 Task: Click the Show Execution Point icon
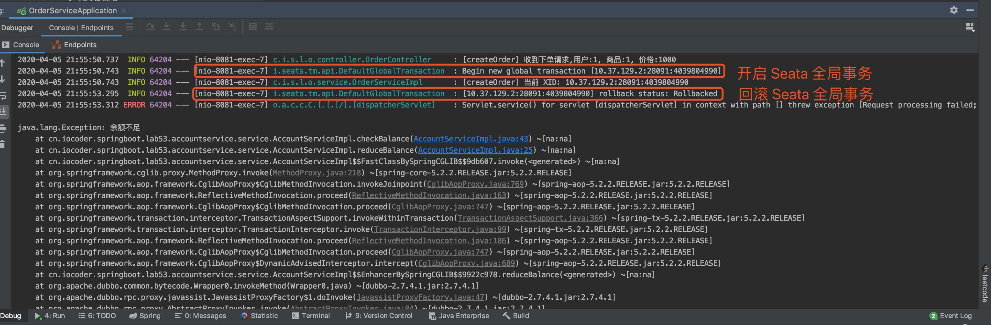point(129,27)
